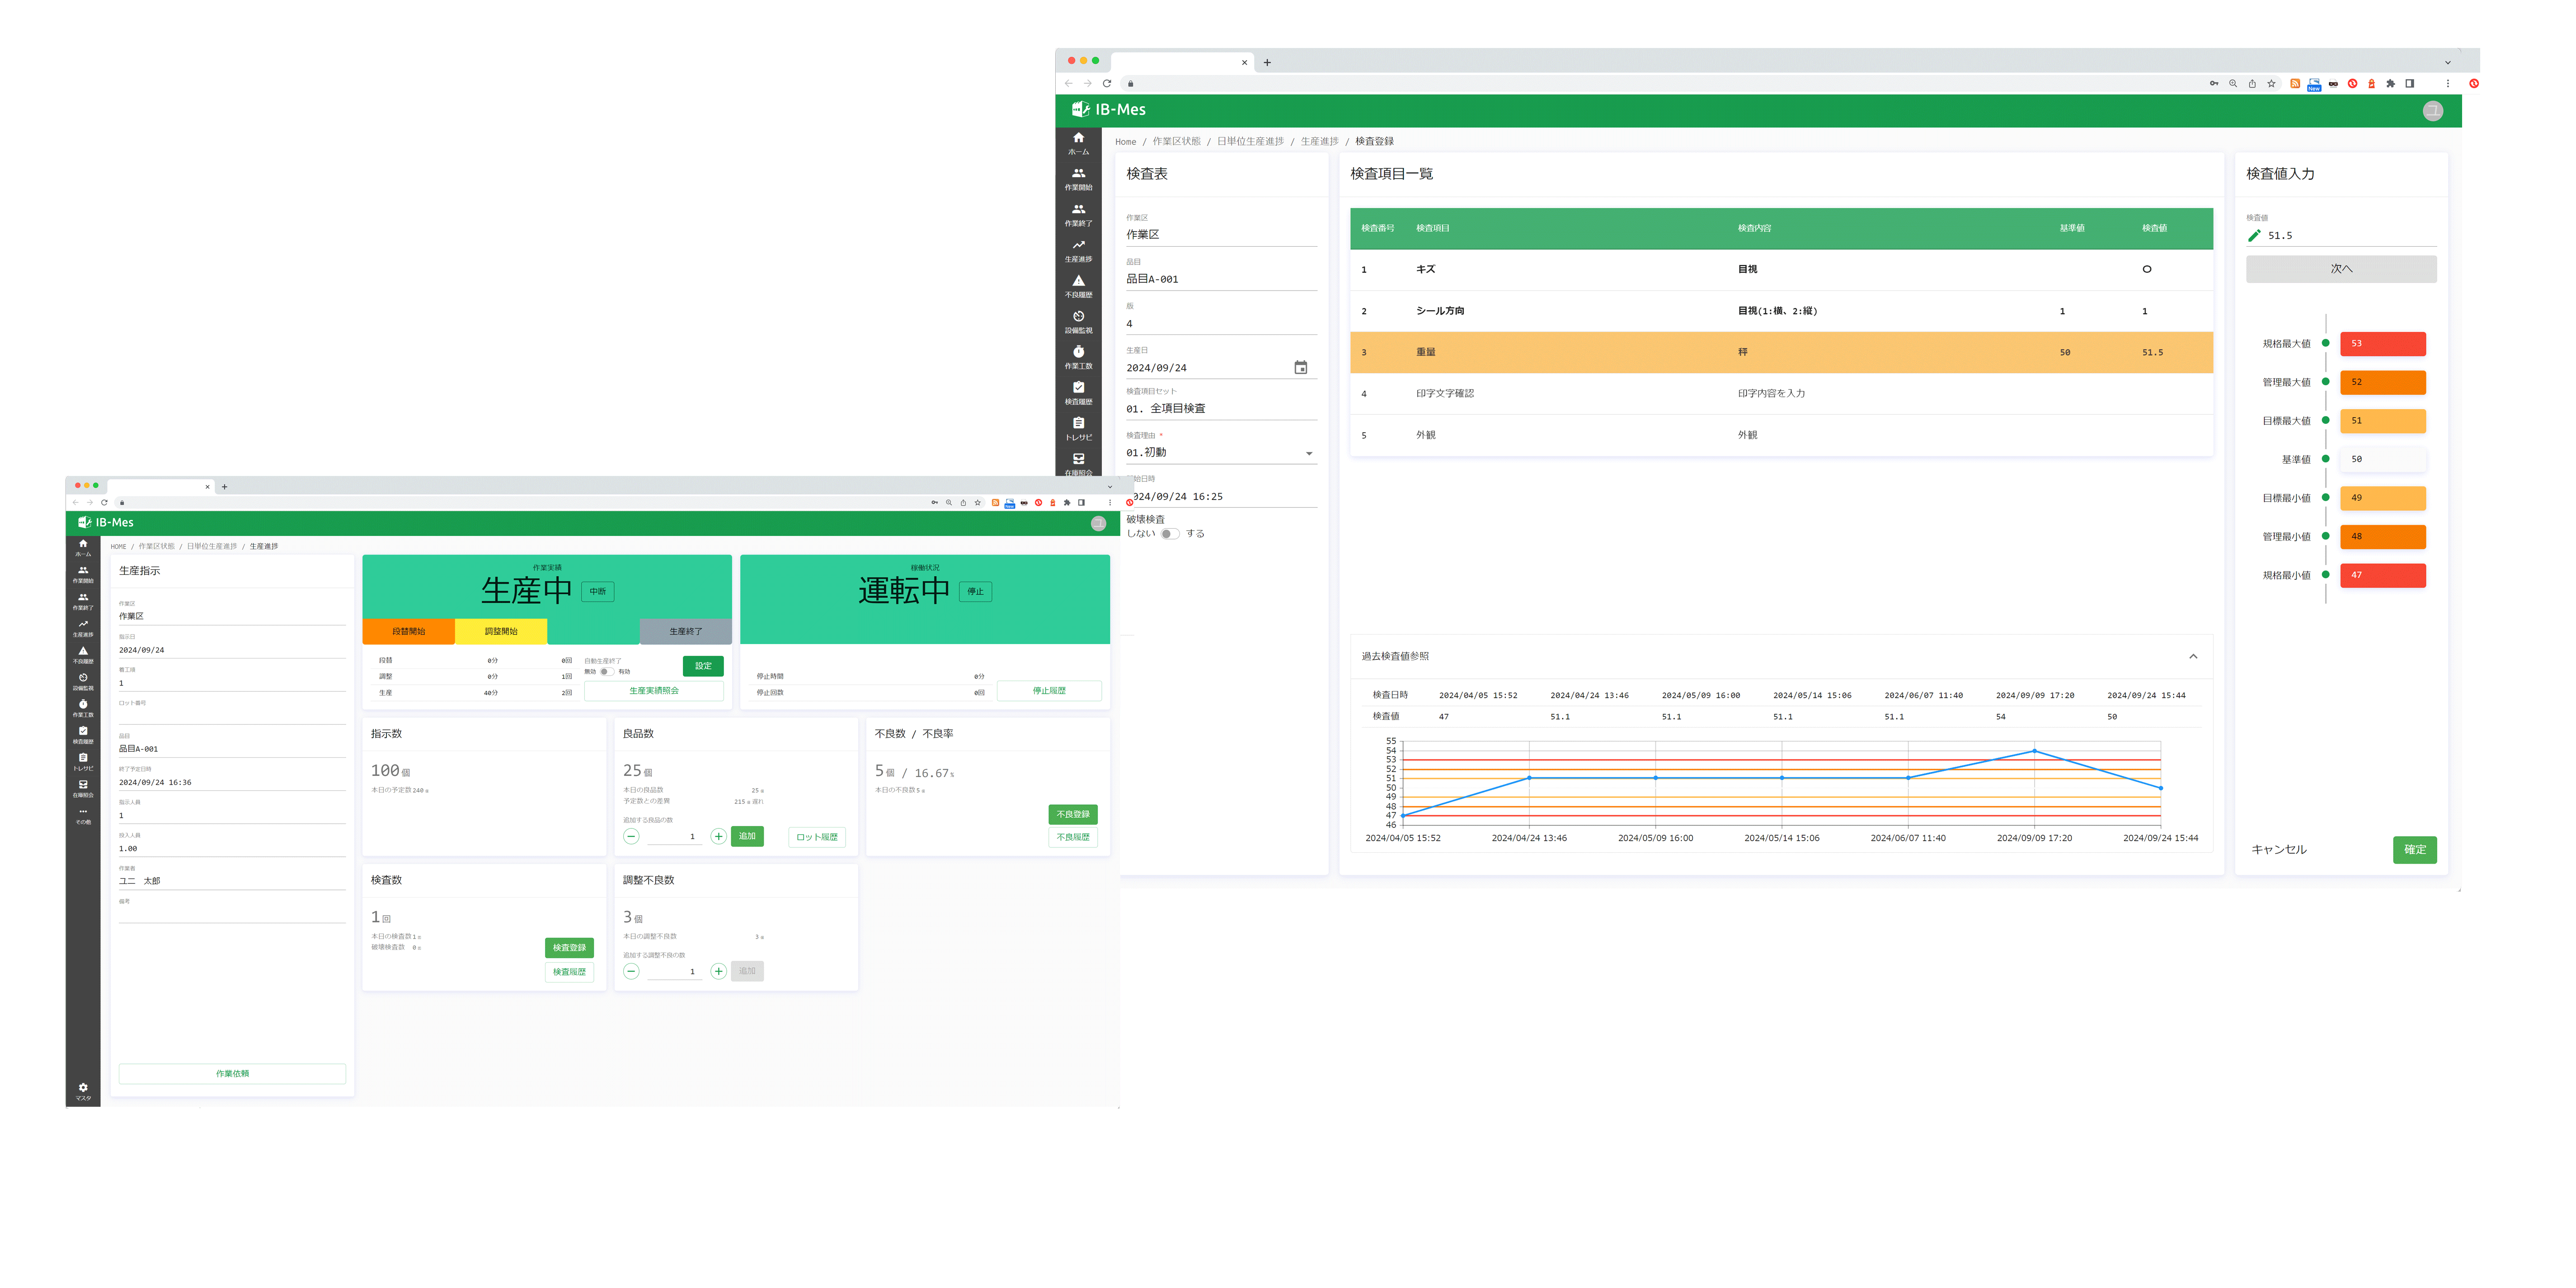This screenshot has width=2576, height=1288.
Task: Increase the 追加する良品の数 value
Action: [718, 836]
